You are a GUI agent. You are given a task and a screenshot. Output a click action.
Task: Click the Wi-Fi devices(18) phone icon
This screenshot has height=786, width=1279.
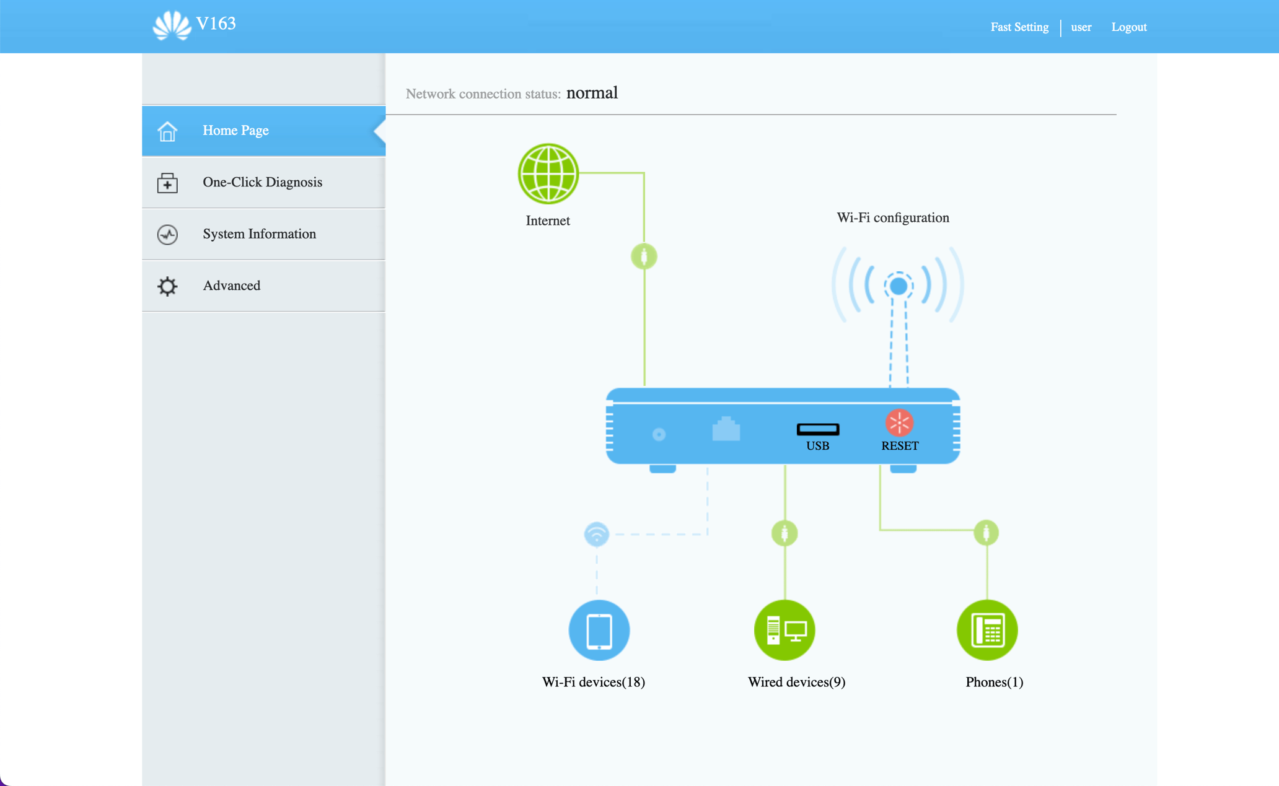coord(599,630)
